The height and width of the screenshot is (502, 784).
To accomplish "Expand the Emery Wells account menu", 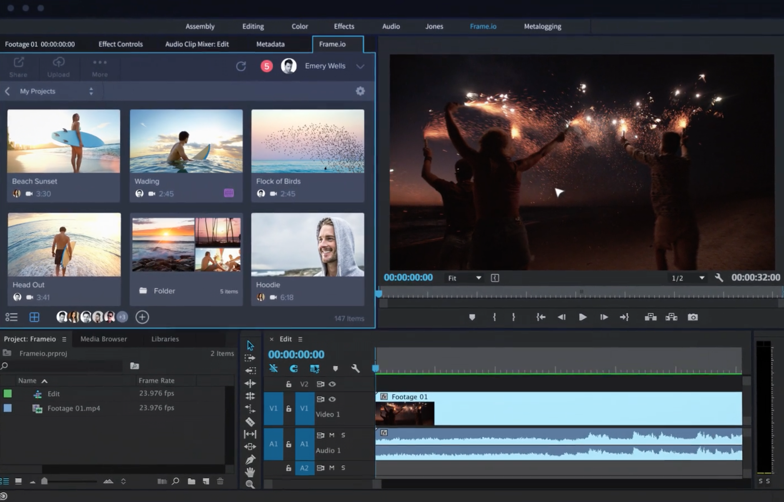I will pyautogui.click(x=360, y=66).
